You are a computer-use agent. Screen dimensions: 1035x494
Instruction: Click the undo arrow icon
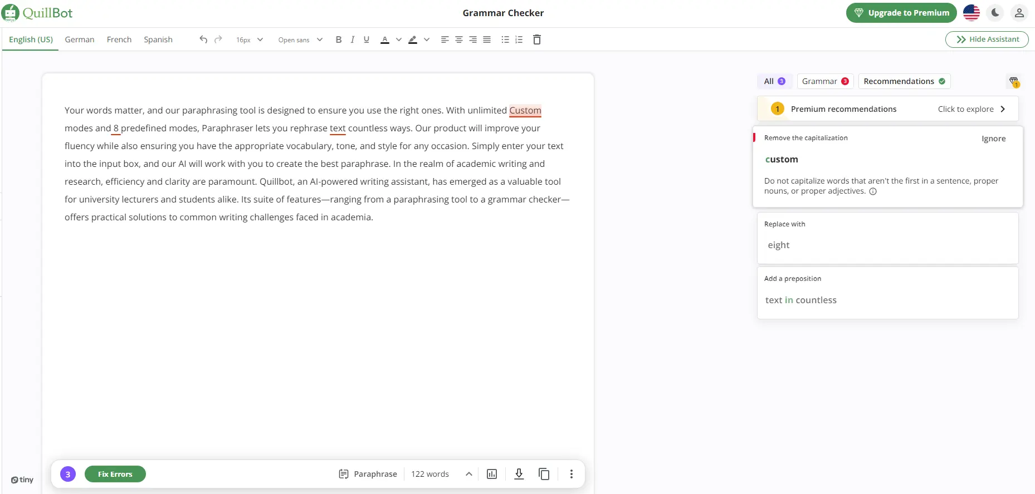click(203, 39)
